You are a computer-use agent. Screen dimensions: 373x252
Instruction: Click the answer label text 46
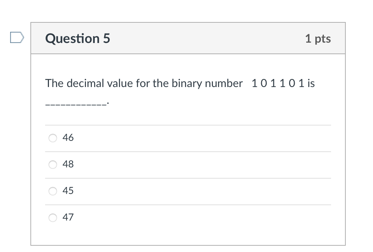68,138
